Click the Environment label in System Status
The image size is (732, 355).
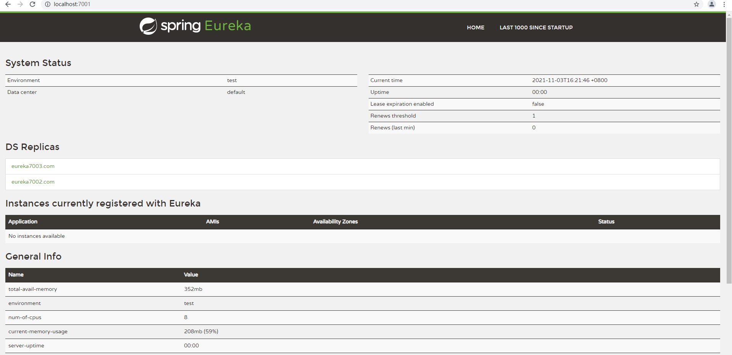[x=24, y=80]
